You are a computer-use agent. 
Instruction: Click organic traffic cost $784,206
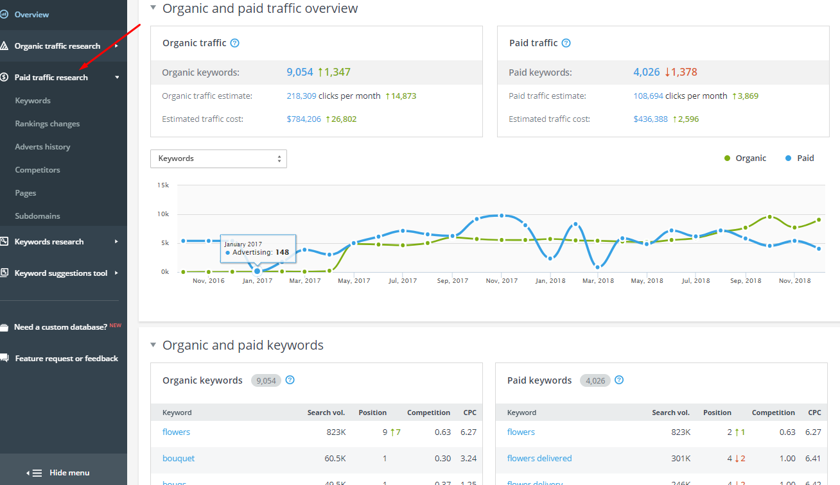pyautogui.click(x=304, y=119)
